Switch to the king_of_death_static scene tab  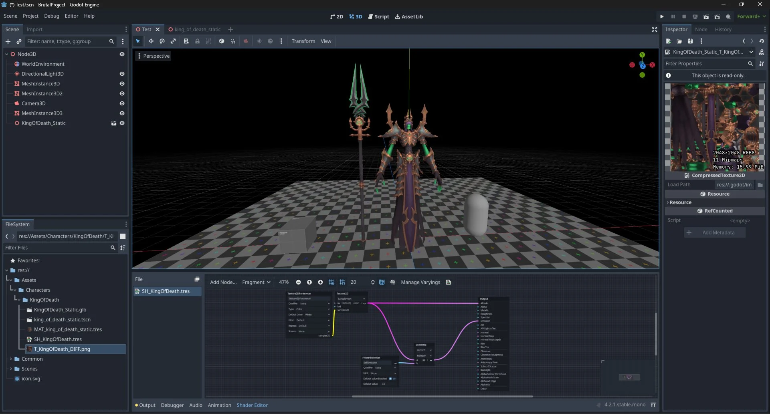(194, 30)
